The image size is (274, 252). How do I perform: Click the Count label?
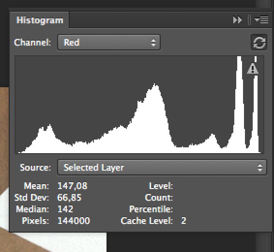pyautogui.click(x=159, y=197)
